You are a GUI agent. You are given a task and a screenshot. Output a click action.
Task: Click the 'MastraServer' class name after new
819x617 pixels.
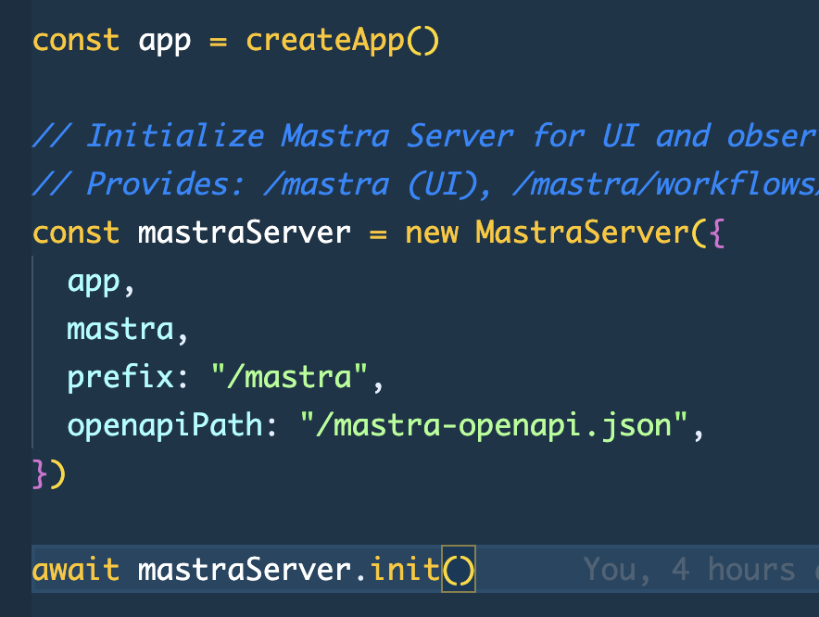click(582, 232)
